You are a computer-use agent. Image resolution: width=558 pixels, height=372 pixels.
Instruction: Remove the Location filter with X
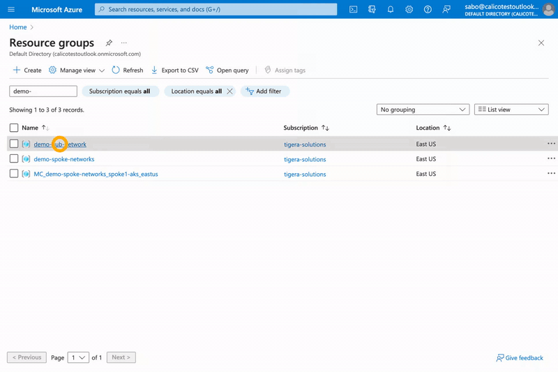230,91
